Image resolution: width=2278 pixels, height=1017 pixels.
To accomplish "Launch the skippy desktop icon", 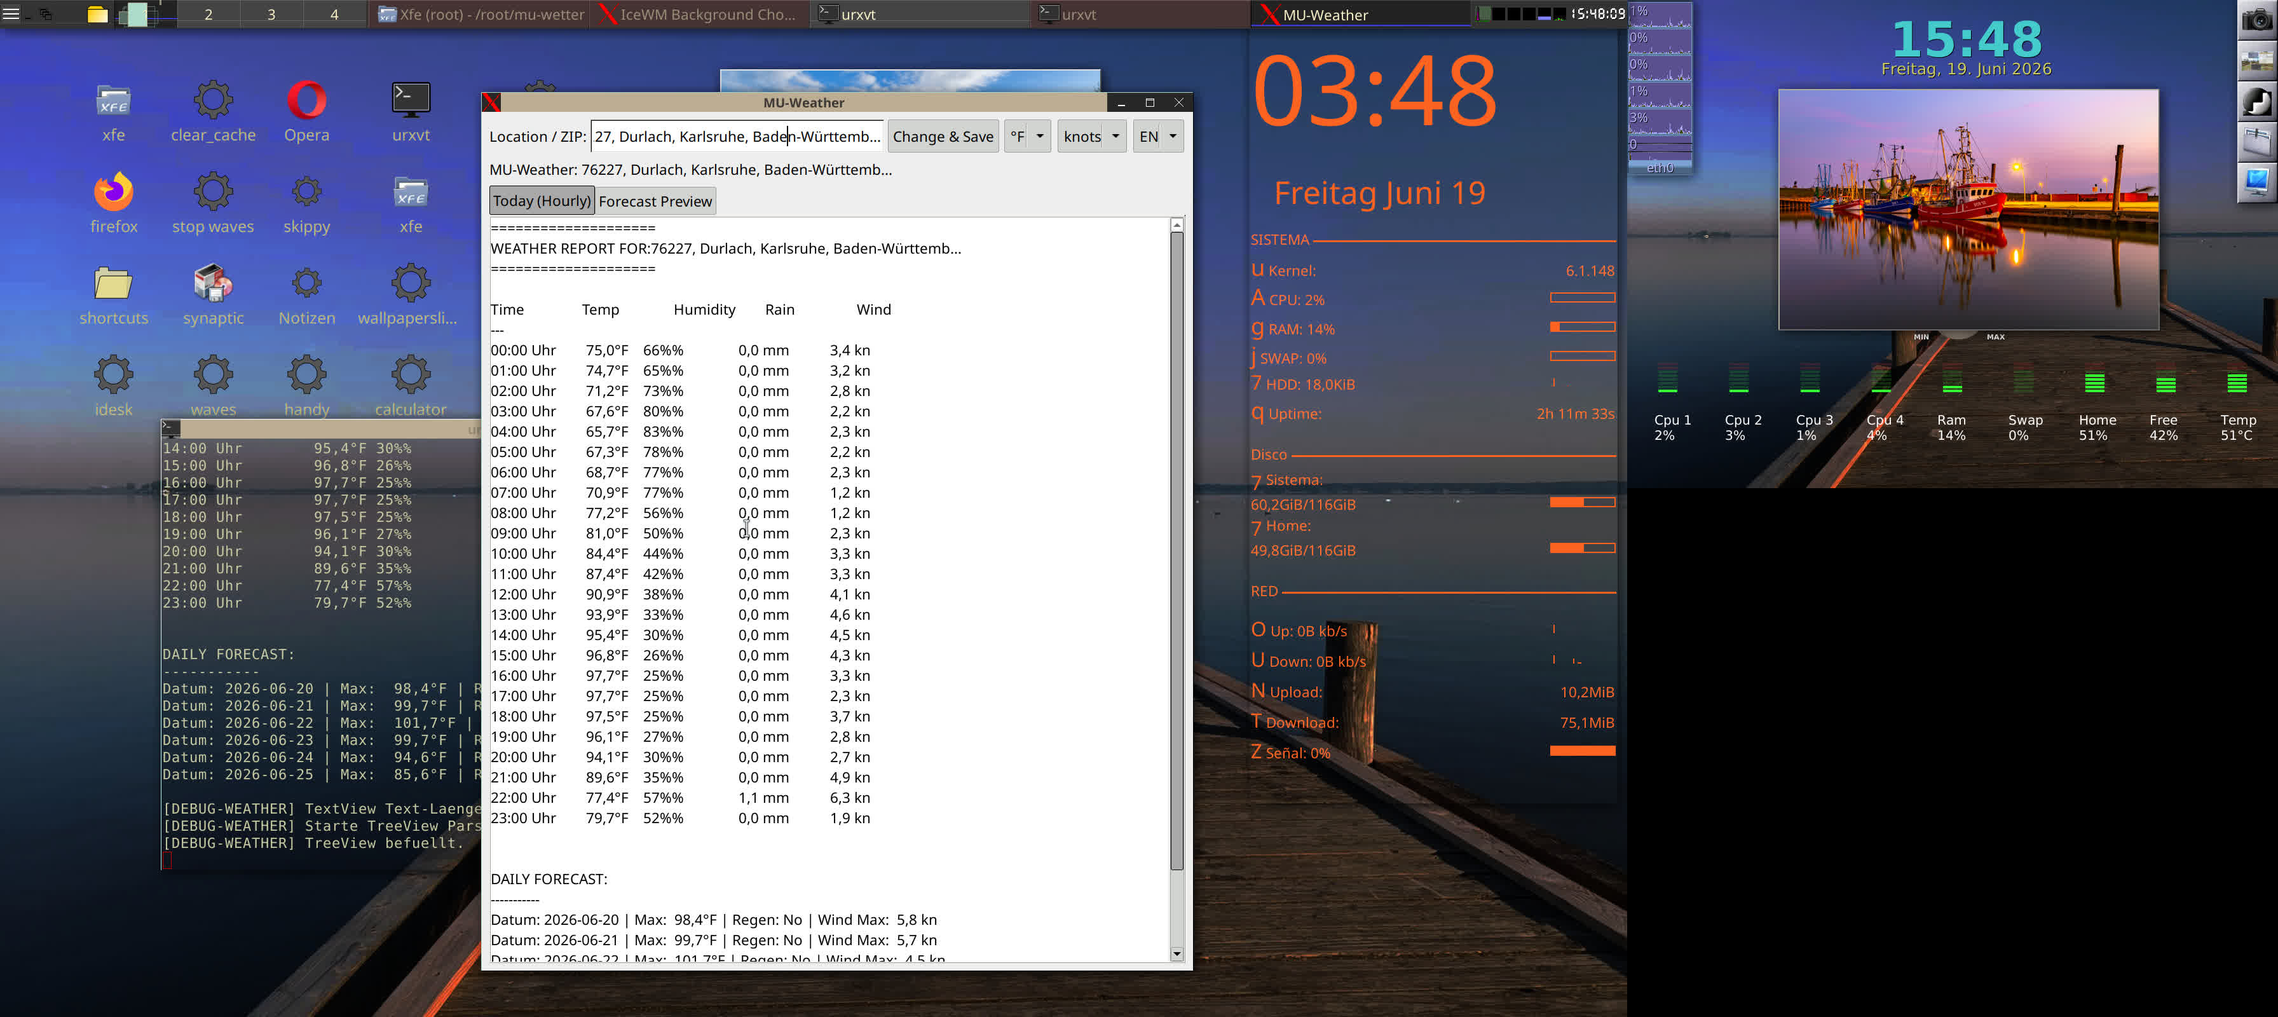I will coord(307,192).
